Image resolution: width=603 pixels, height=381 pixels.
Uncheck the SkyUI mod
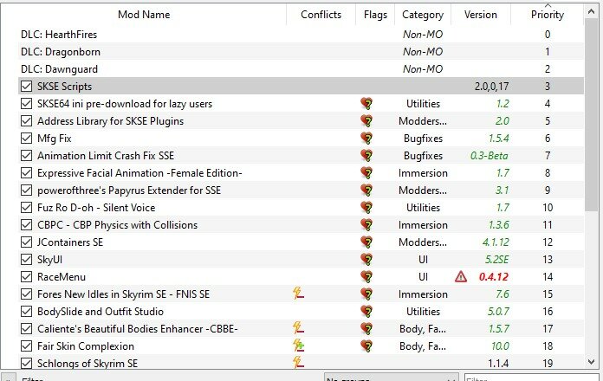click(x=26, y=260)
